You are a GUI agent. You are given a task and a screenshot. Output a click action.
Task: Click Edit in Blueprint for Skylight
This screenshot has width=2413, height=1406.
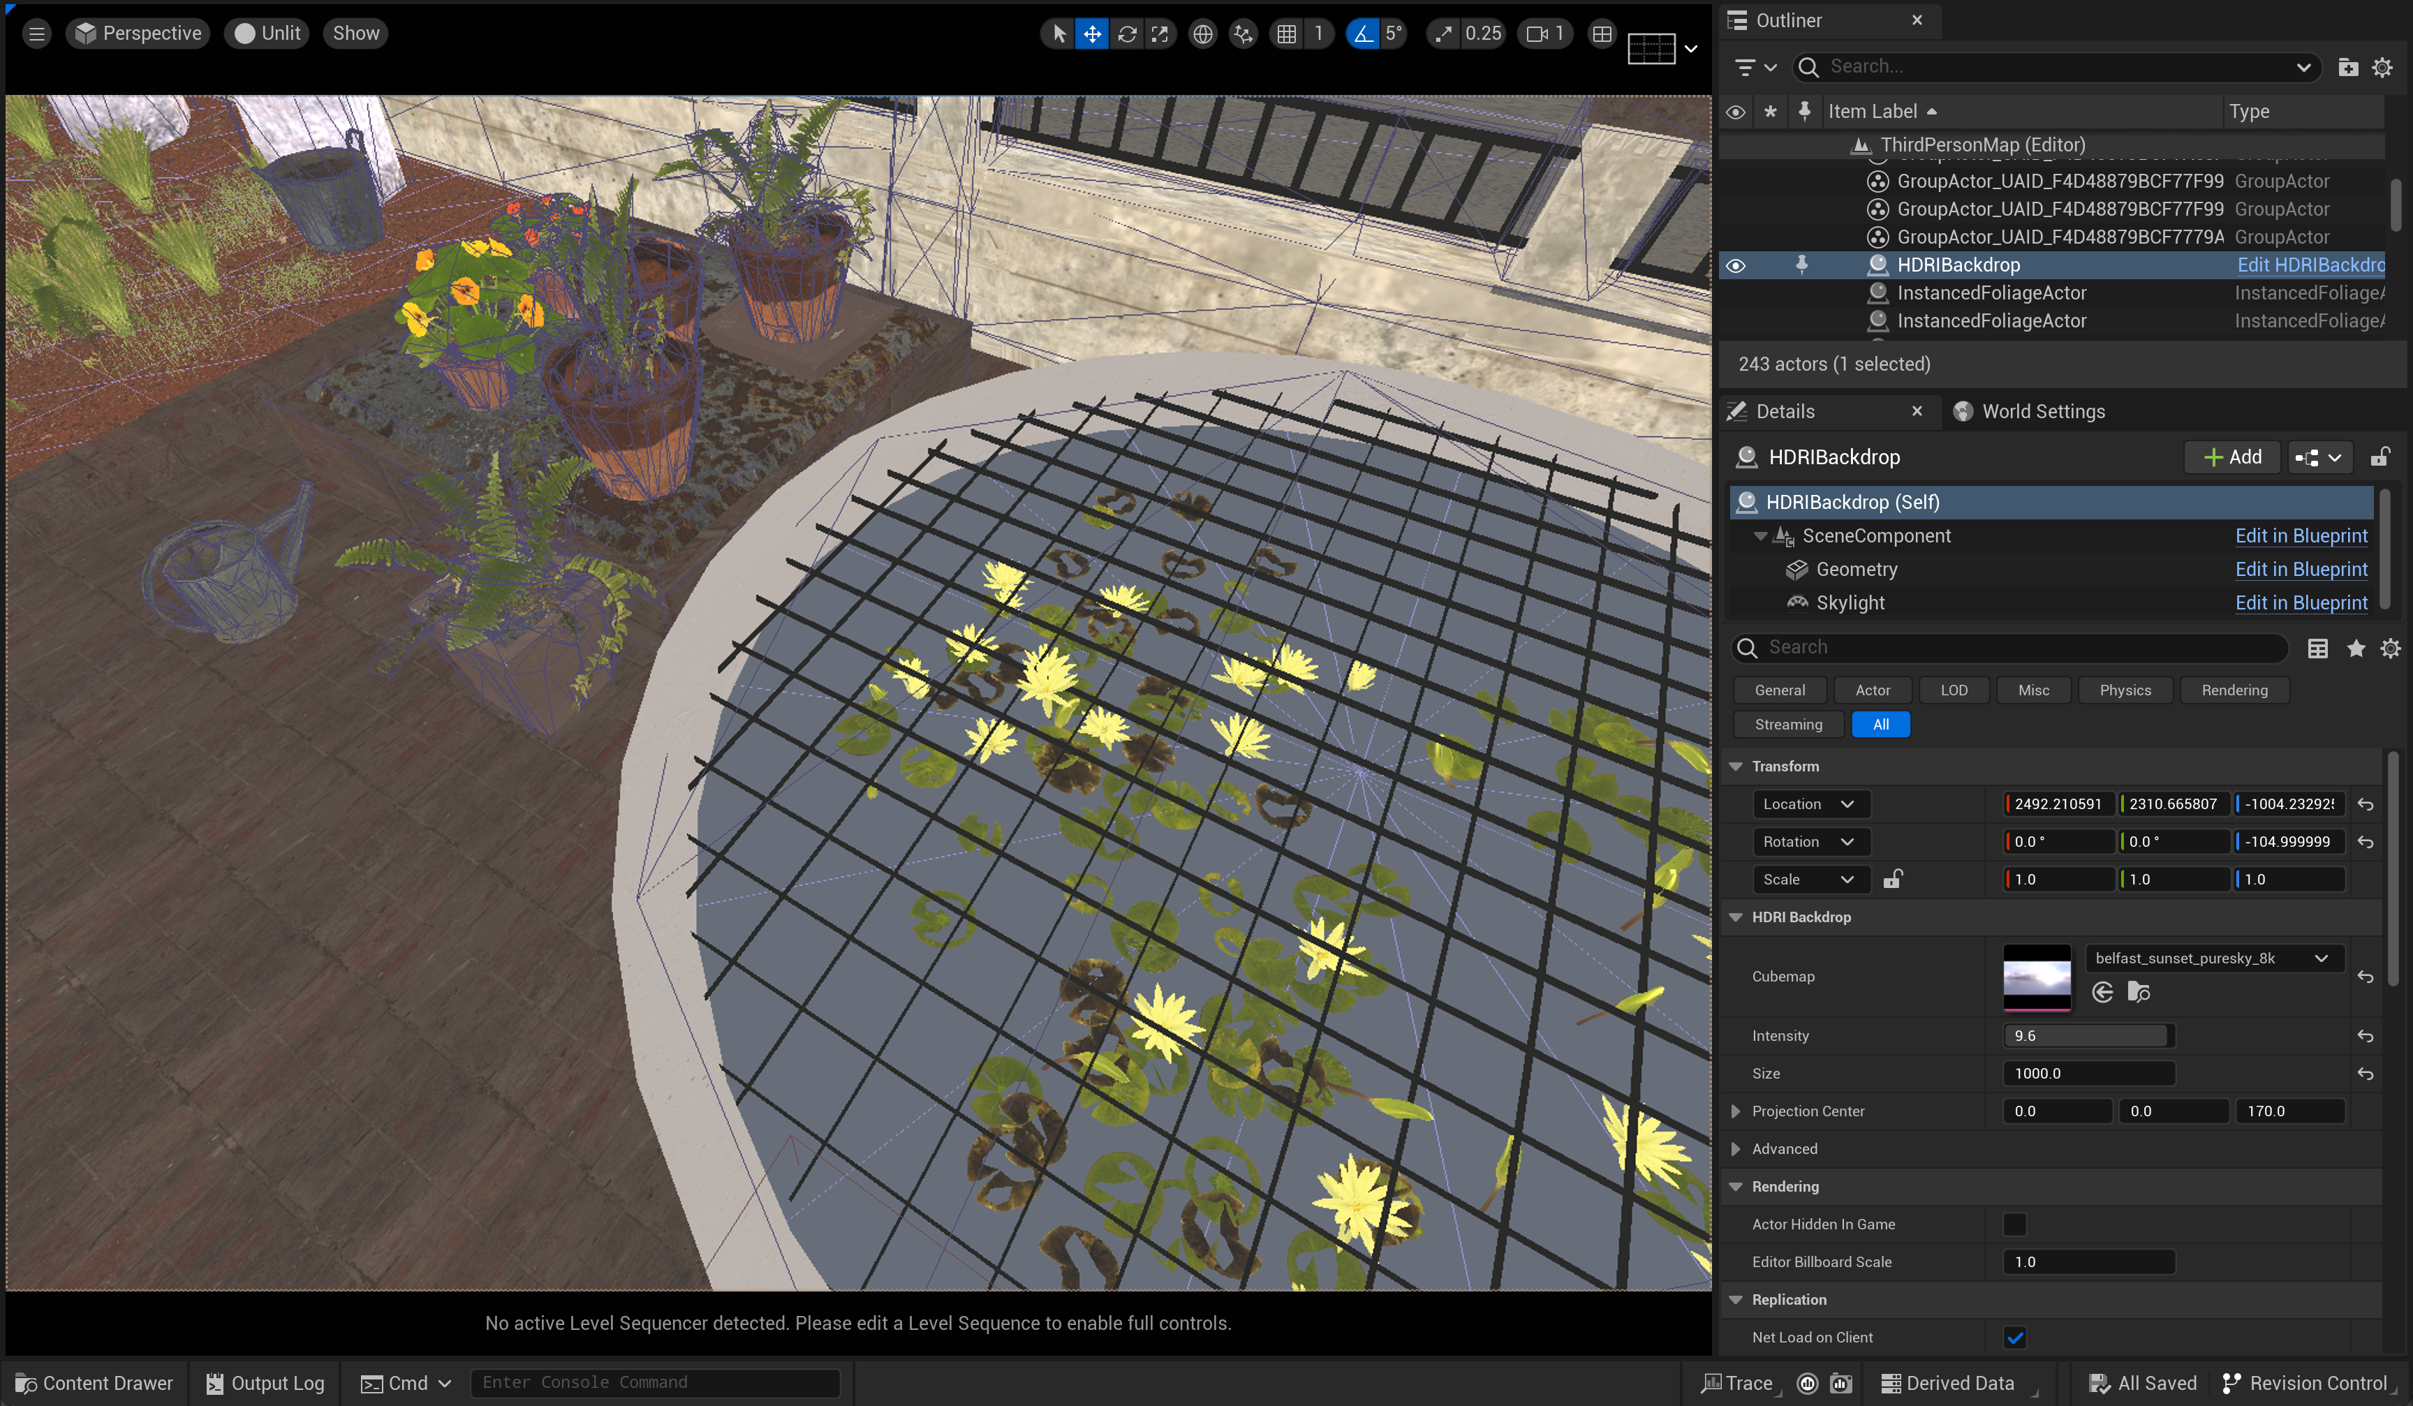pyautogui.click(x=2301, y=603)
